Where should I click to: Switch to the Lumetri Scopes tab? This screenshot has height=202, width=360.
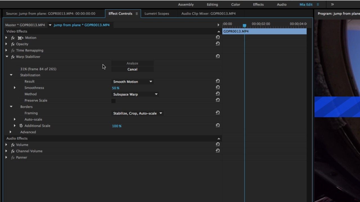[157, 13]
